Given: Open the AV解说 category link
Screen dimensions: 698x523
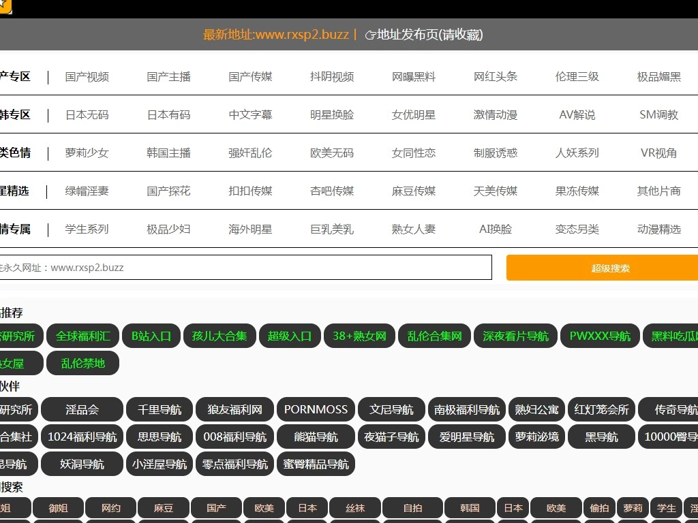Looking at the screenshot, I should [575, 115].
